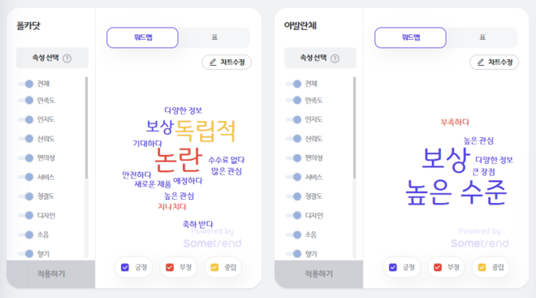Switch to 표 tab in 아발란체 card

point(482,38)
